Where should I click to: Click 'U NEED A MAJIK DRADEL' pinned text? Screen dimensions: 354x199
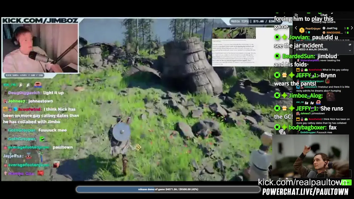[x=312, y=49]
